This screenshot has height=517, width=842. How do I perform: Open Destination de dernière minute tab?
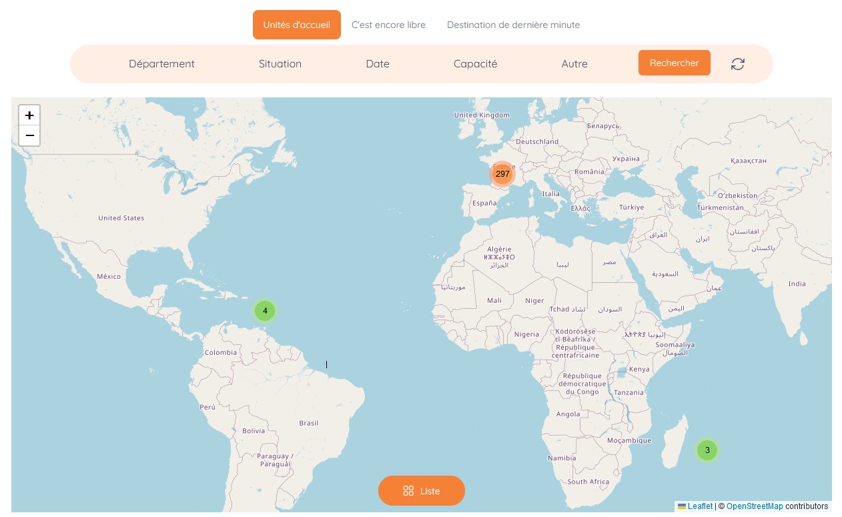click(514, 25)
